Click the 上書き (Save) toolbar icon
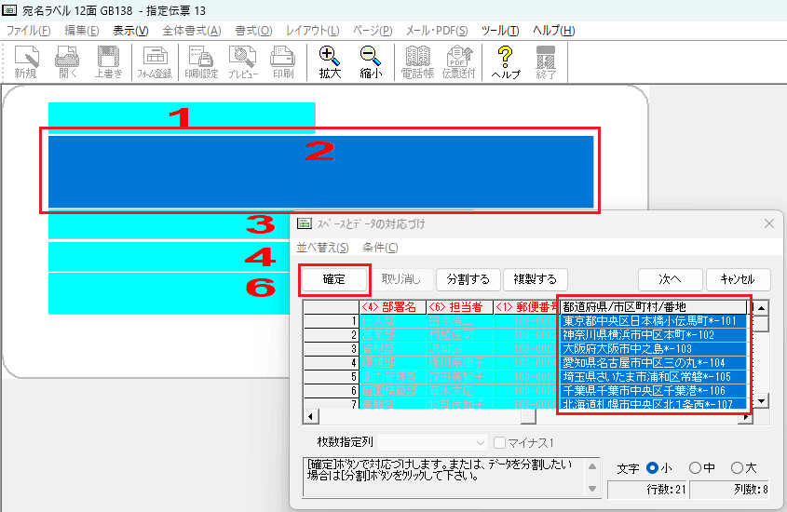The height and width of the screenshot is (512, 787). [108, 62]
